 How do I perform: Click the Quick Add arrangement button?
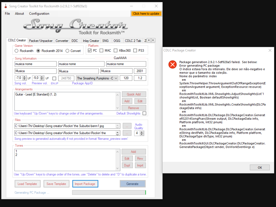(x=134, y=94)
